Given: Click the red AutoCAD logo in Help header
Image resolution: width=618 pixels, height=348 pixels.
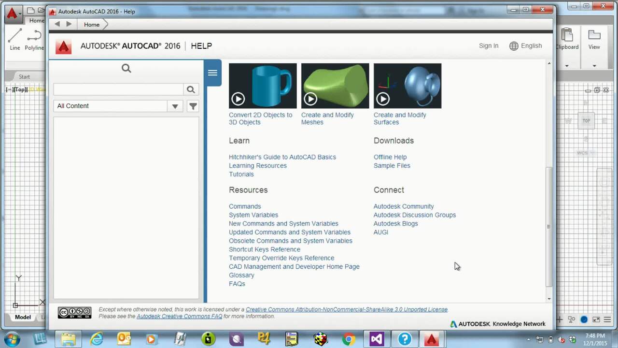Looking at the screenshot, I should (x=63, y=46).
